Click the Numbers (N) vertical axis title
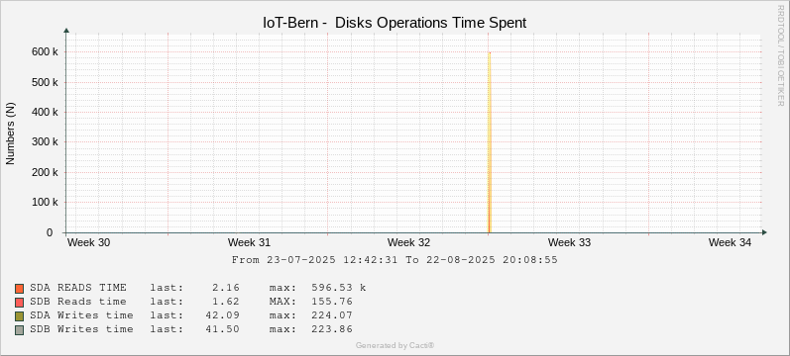This screenshot has width=790, height=356. [11, 133]
